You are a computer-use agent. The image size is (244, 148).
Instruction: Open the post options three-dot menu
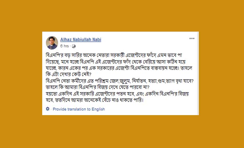pos(192,38)
